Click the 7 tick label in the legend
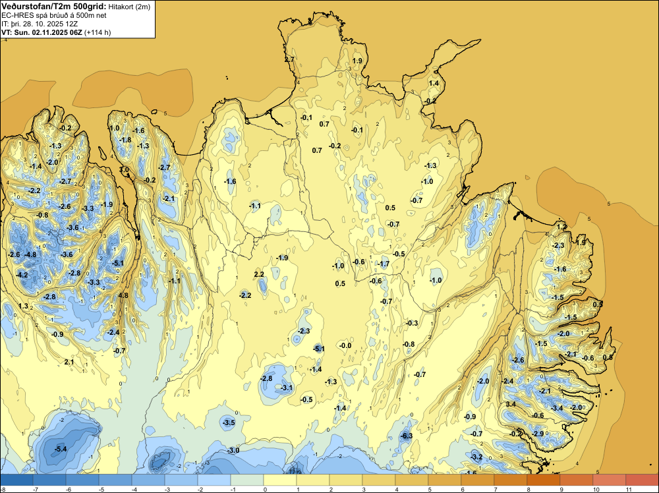The height and width of the screenshot is (493, 659). click(496, 489)
